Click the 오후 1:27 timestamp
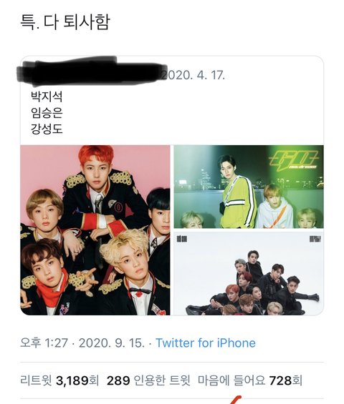This screenshot has width=344, height=404. (44, 343)
